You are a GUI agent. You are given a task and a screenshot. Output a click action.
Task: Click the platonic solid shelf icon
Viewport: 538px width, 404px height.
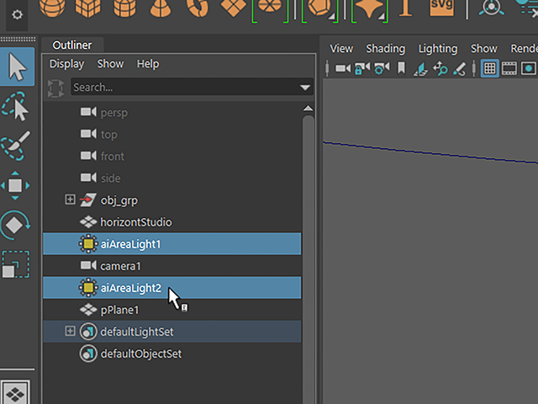click(x=319, y=8)
